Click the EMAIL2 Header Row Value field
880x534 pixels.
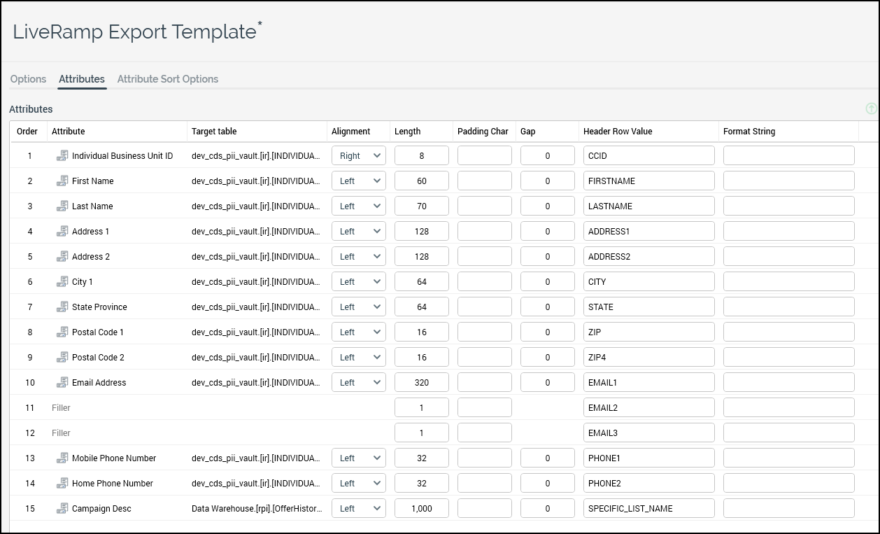point(648,407)
